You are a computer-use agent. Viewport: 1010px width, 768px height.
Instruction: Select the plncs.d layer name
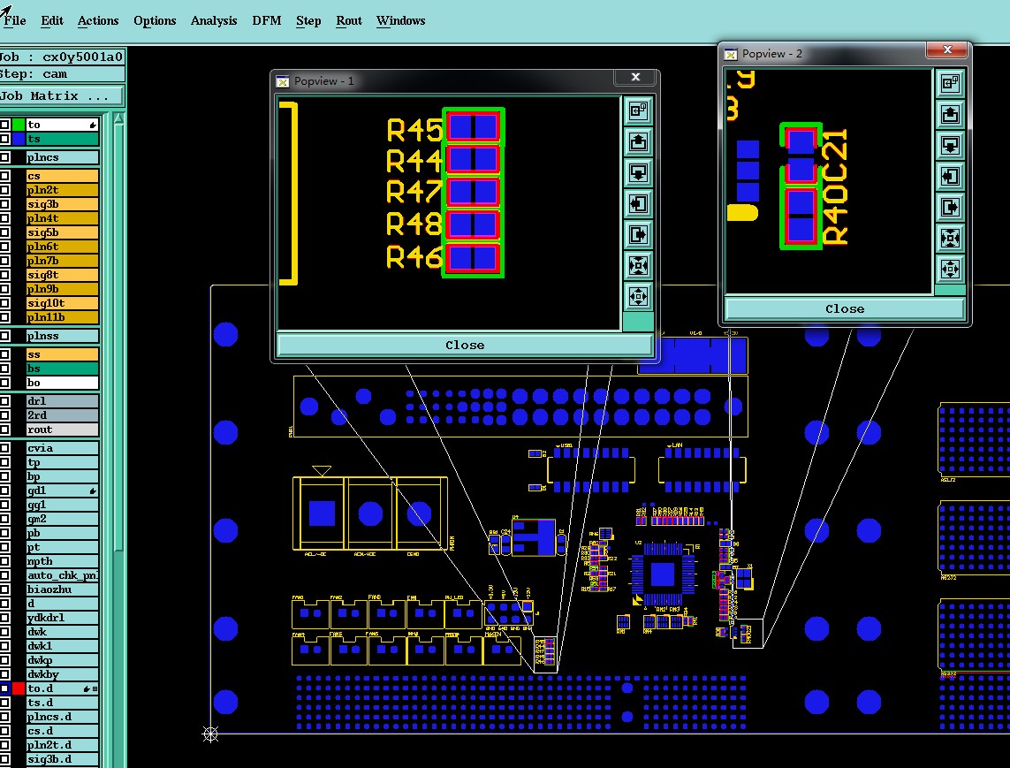[x=63, y=717]
